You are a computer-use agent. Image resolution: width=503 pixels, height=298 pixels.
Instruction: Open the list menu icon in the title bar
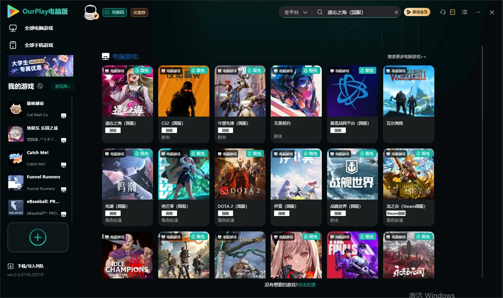tap(464, 12)
